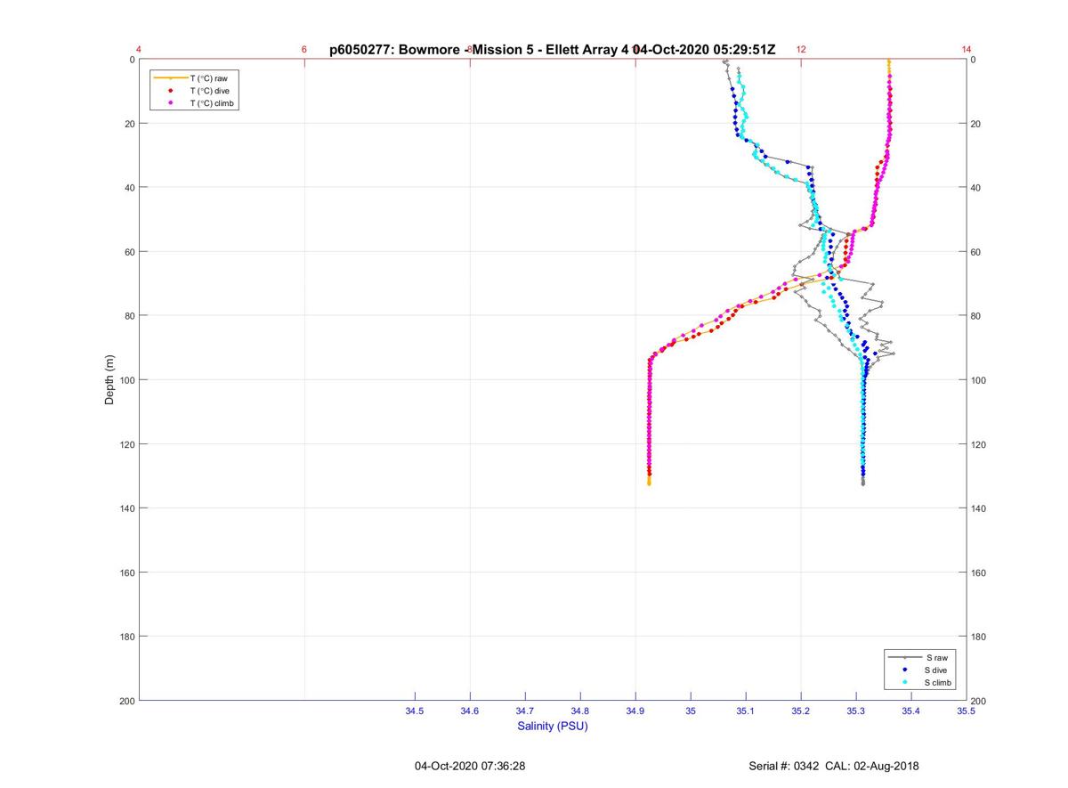
Task: Click salinity tick label '34.9'
Action: click(635, 711)
